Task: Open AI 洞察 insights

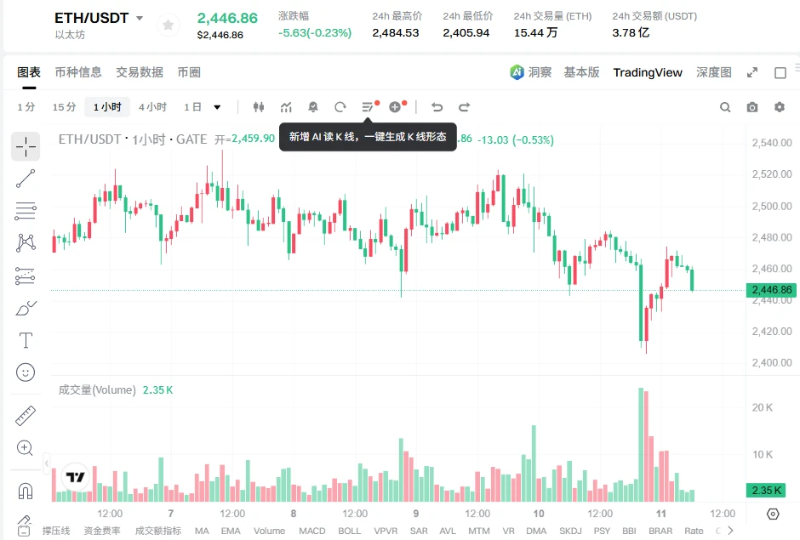Action: coord(530,72)
